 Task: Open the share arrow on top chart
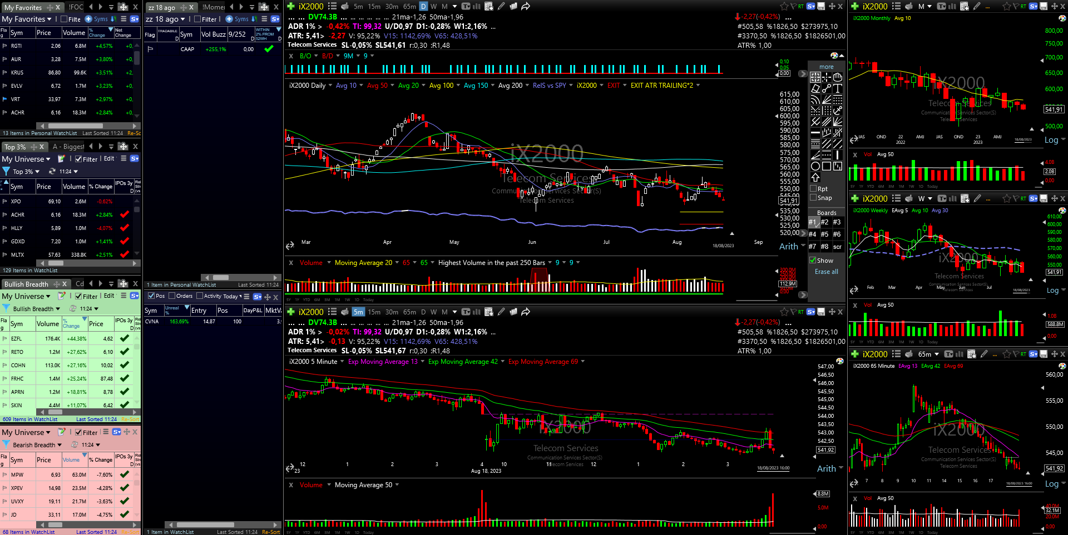coord(526,6)
